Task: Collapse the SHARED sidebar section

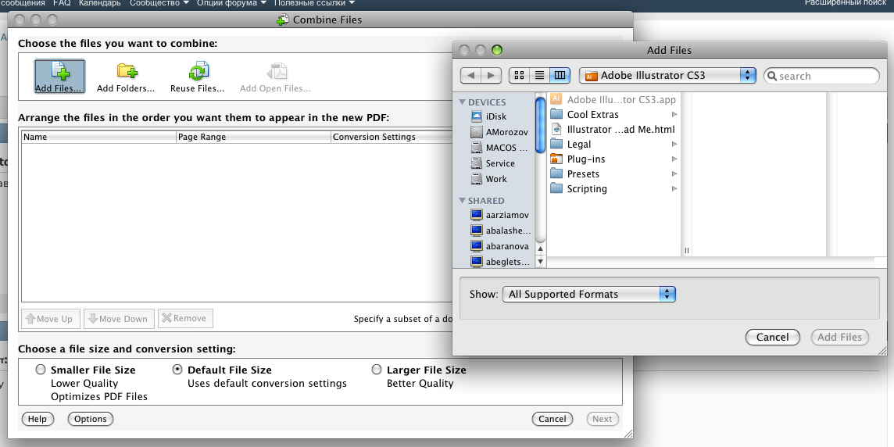Action: pyautogui.click(x=463, y=201)
